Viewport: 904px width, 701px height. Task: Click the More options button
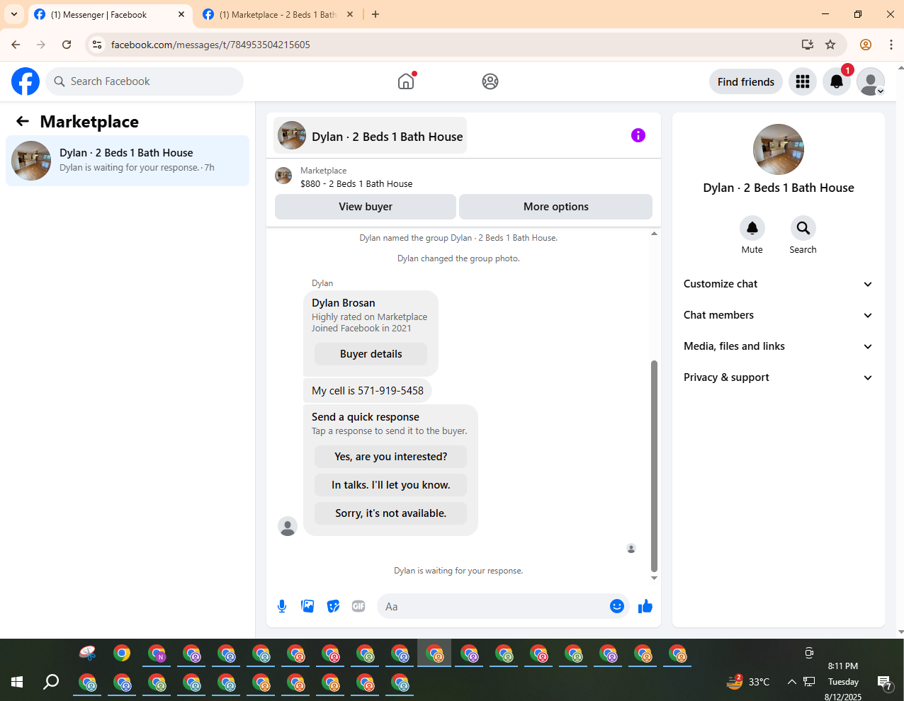[556, 207]
